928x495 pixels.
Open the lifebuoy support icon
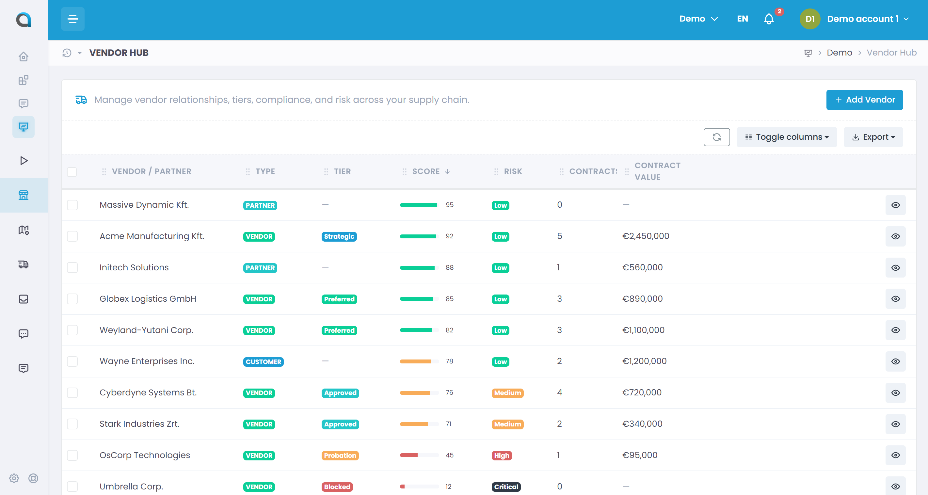tap(33, 478)
